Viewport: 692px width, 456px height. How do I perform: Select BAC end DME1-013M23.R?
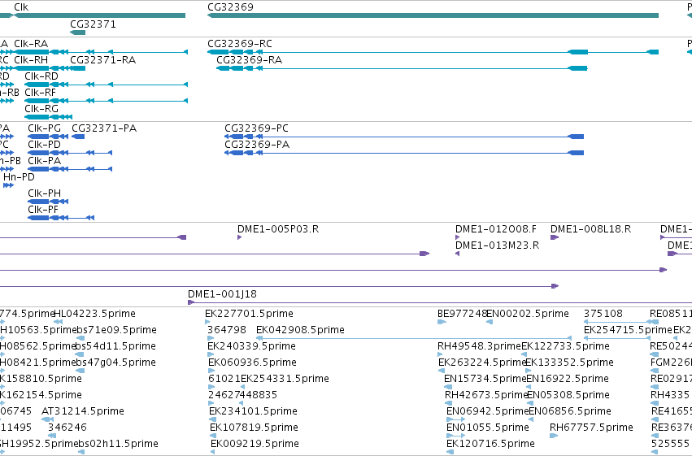click(x=498, y=245)
